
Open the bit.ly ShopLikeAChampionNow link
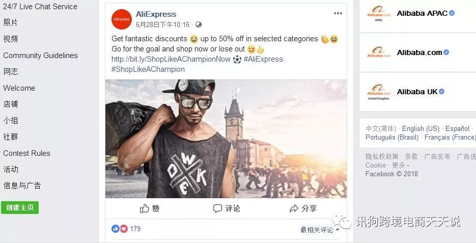click(x=171, y=59)
